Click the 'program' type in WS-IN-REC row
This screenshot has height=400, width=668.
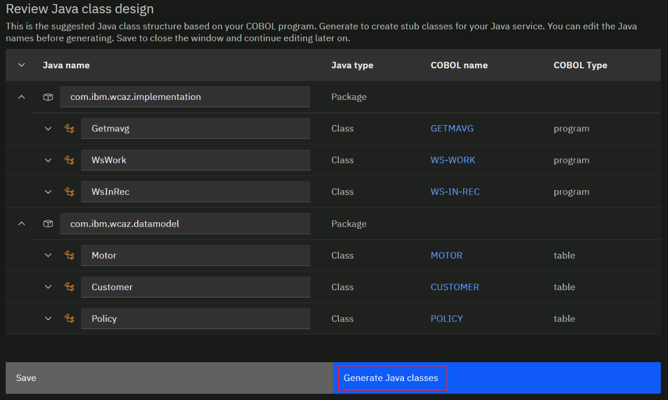click(571, 192)
